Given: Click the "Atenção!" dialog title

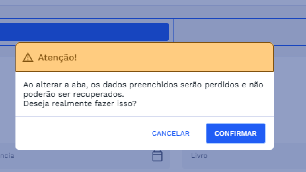Looking at the screenshot, I should [x=57, y=57].
